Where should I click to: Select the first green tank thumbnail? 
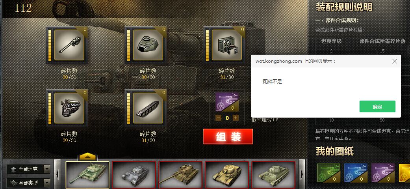point(87,175)
